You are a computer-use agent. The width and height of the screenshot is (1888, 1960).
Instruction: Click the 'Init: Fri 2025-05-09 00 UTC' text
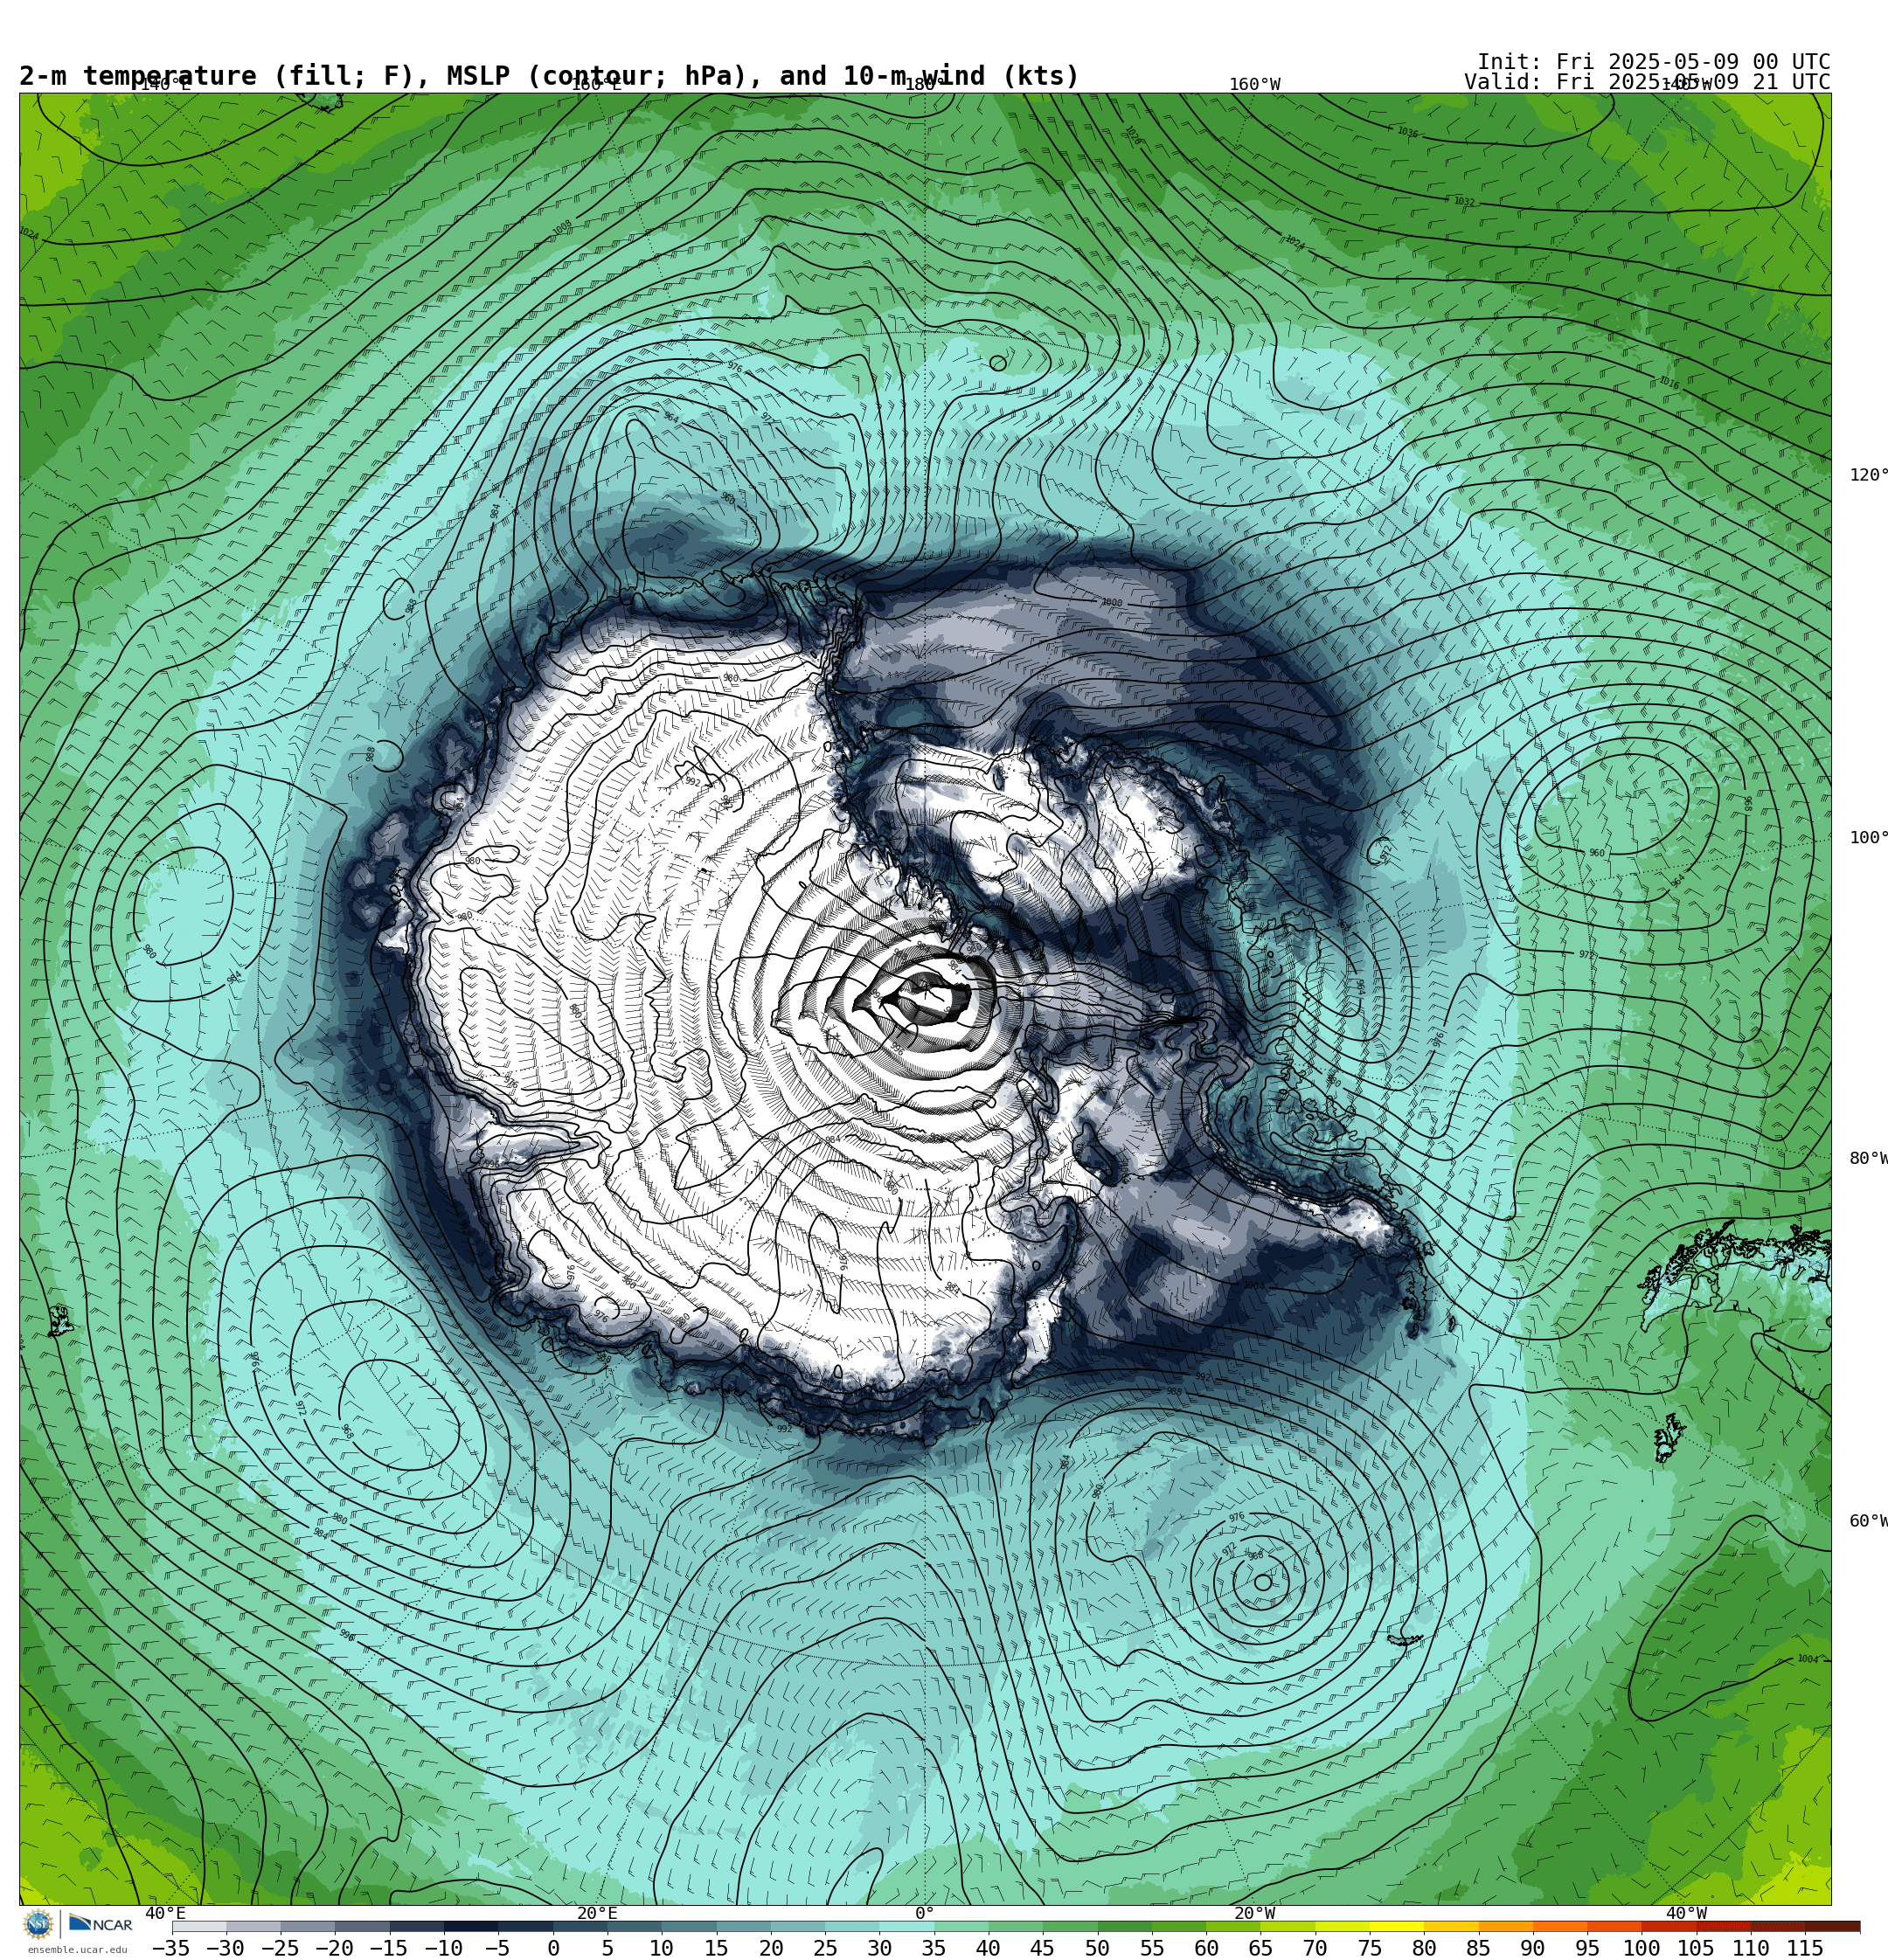(x=1653, y=62)
